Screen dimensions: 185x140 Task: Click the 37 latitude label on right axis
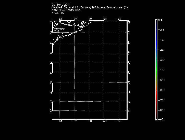(129, 111)
